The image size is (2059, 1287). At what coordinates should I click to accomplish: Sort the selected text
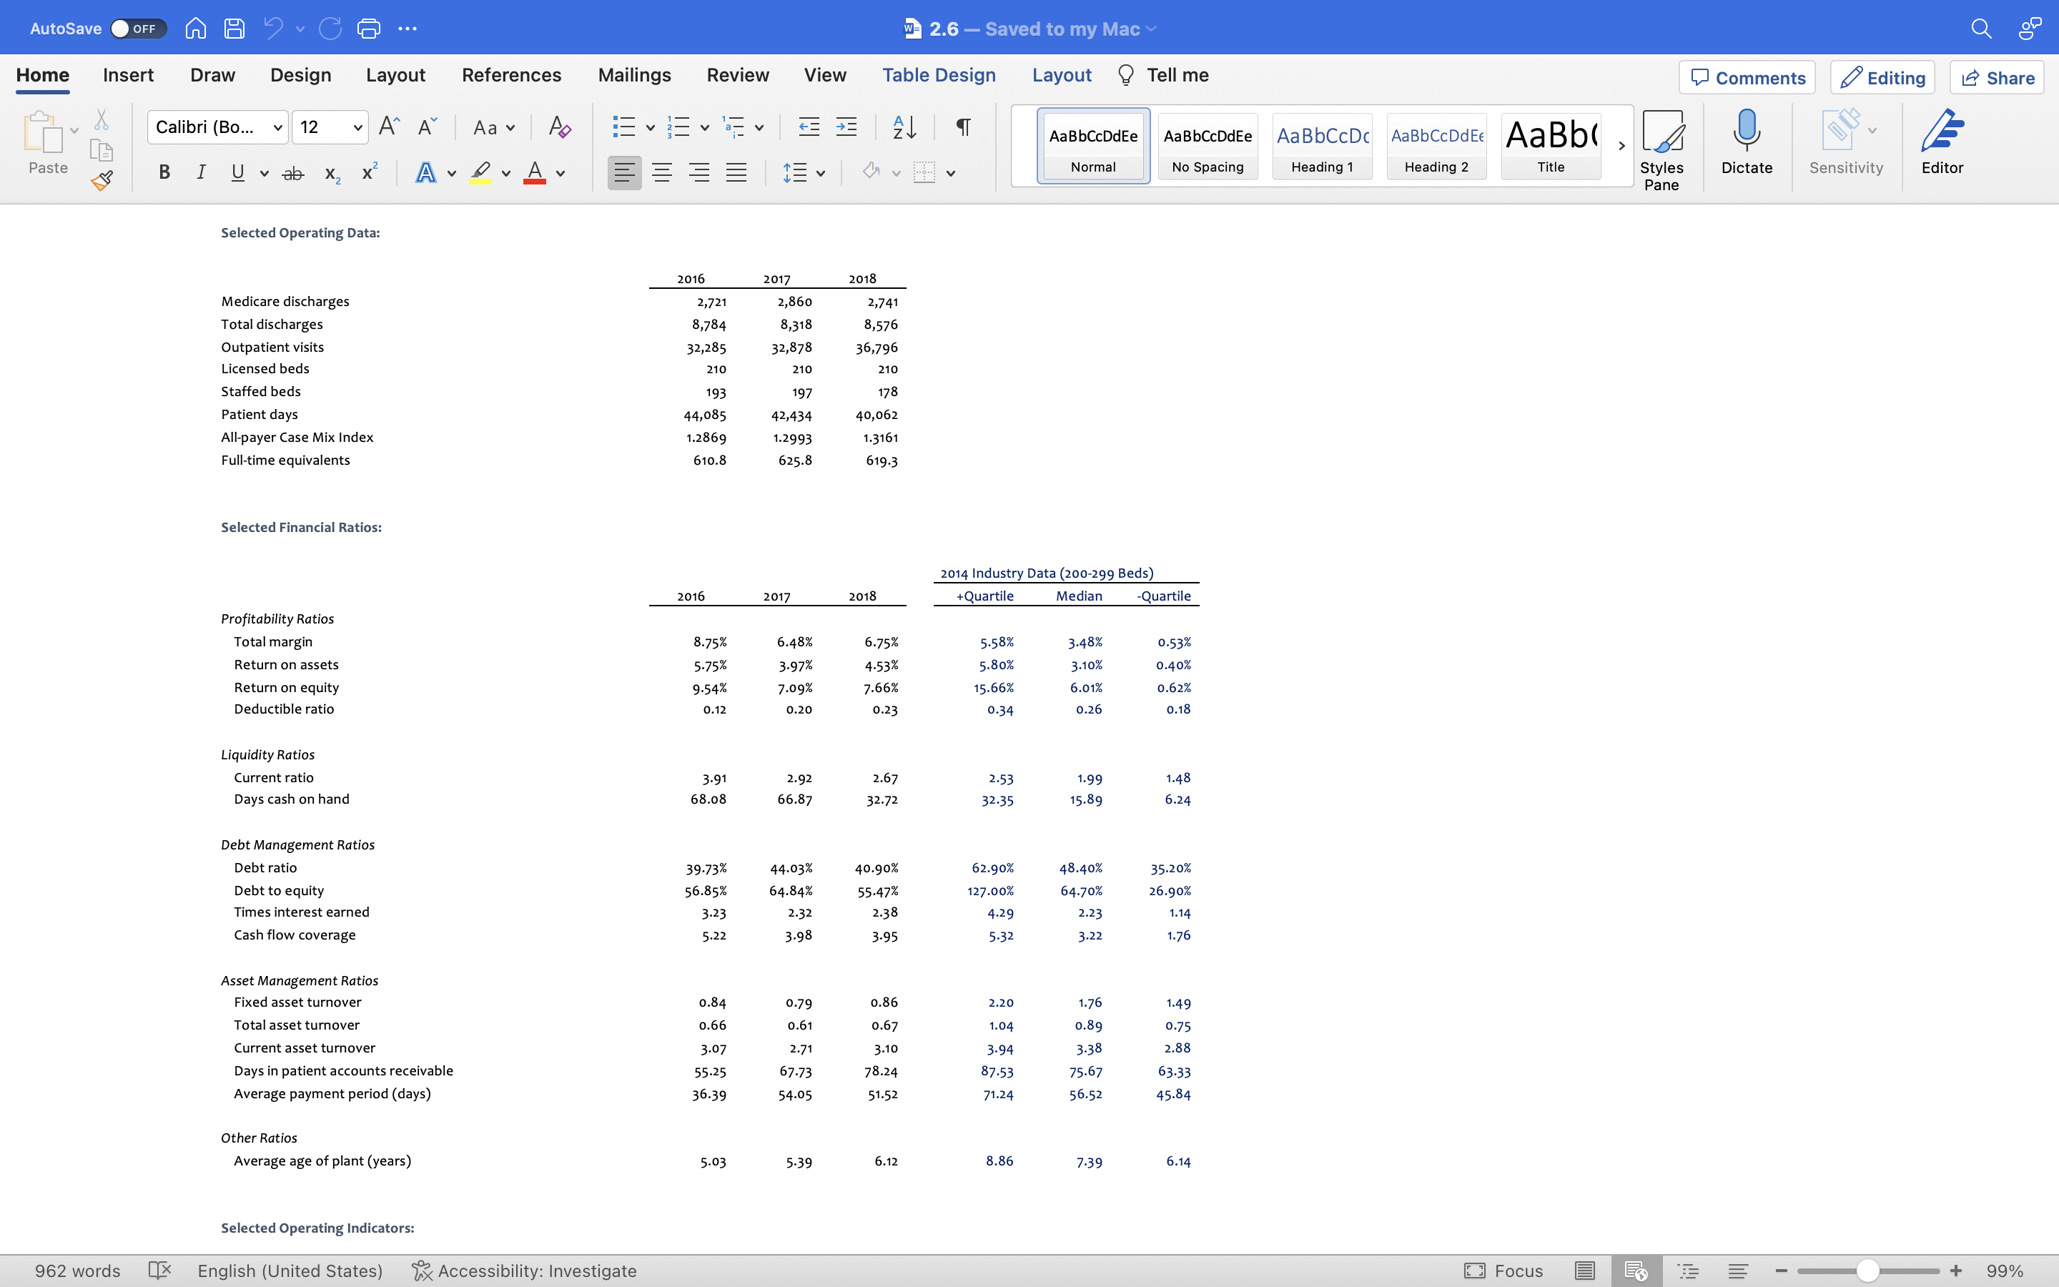(x=904, y=127)
